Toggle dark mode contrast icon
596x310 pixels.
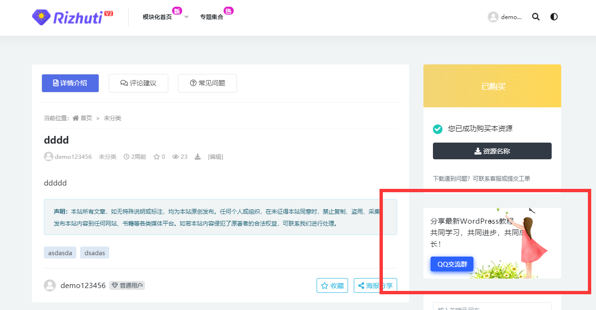tap(554, 17)
